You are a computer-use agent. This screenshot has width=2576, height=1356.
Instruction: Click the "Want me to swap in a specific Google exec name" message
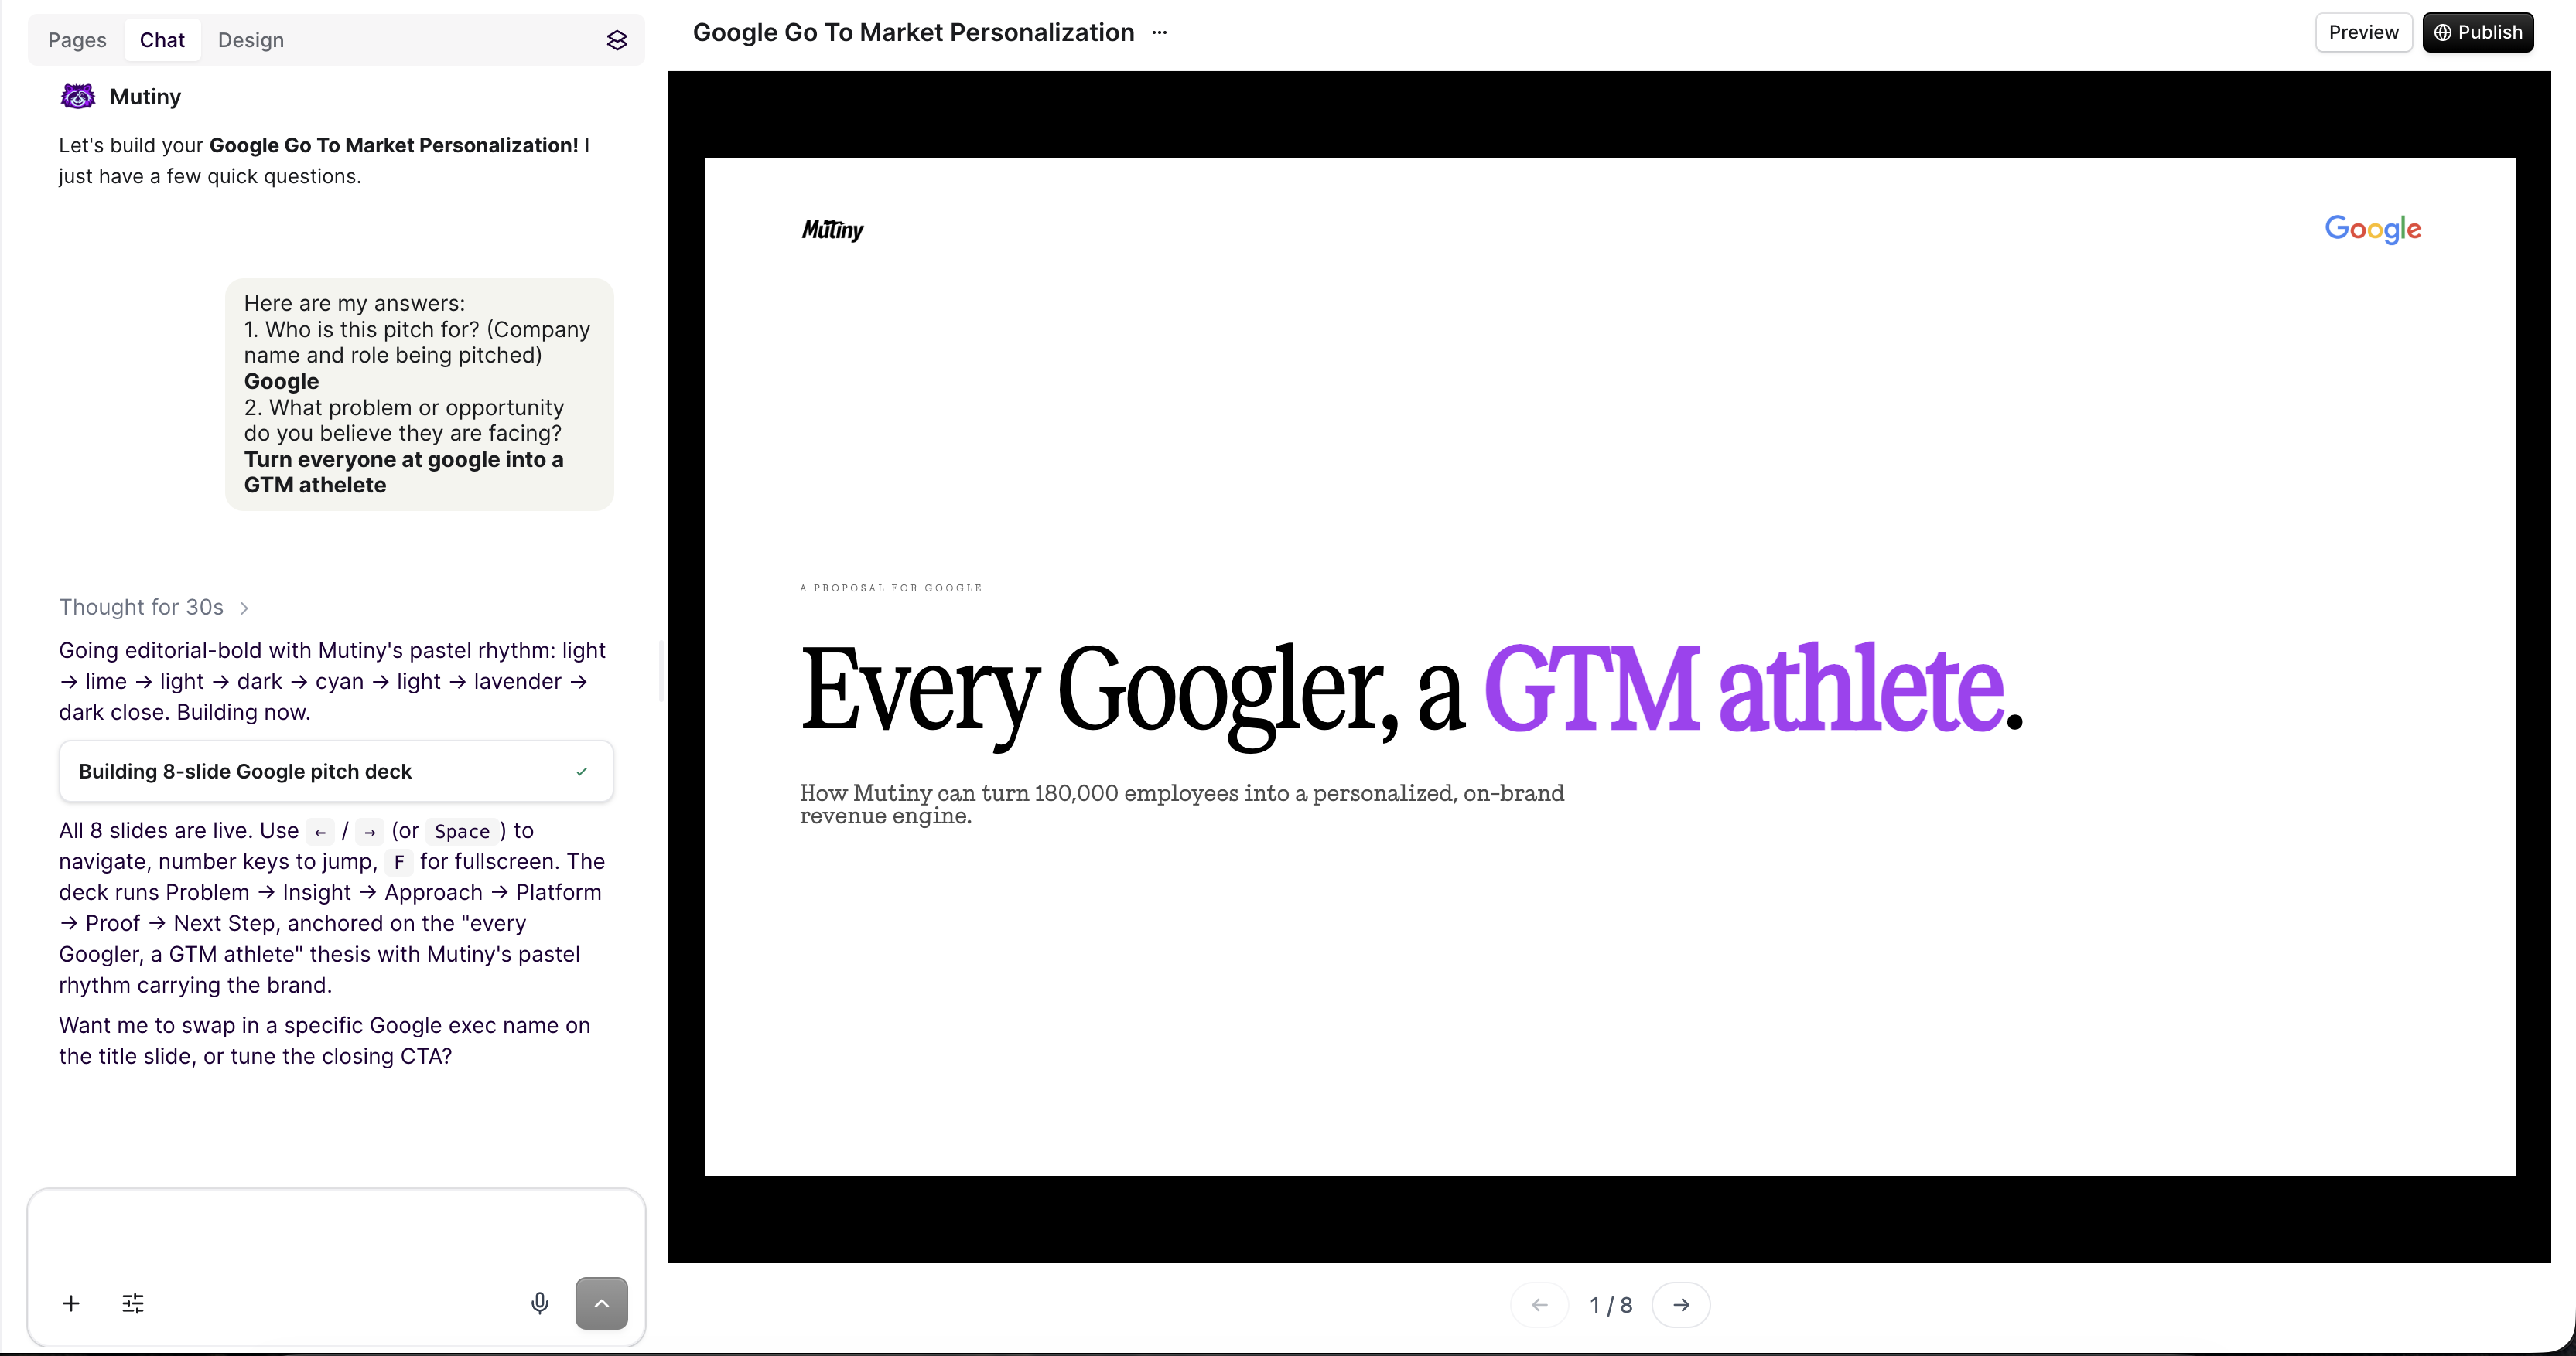[325, 1041]
